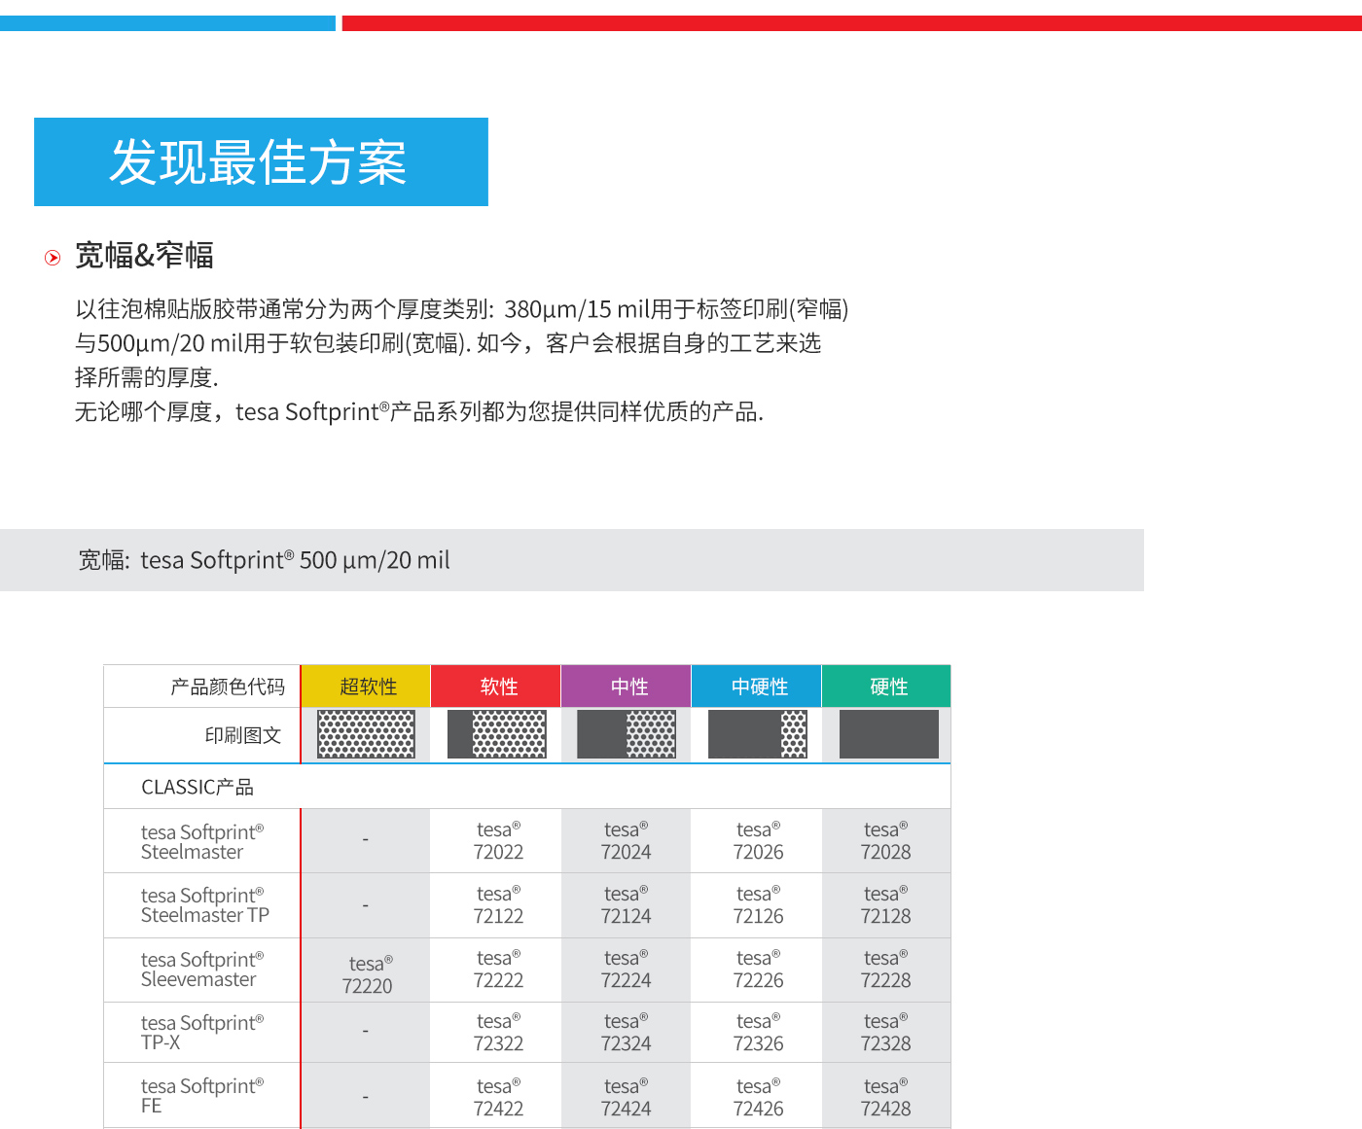Image resolution: width=1362 pixels, height=1129 pixels.
Task: Click the 发现最佳方案 blue title banner
Action: point(261,161)
